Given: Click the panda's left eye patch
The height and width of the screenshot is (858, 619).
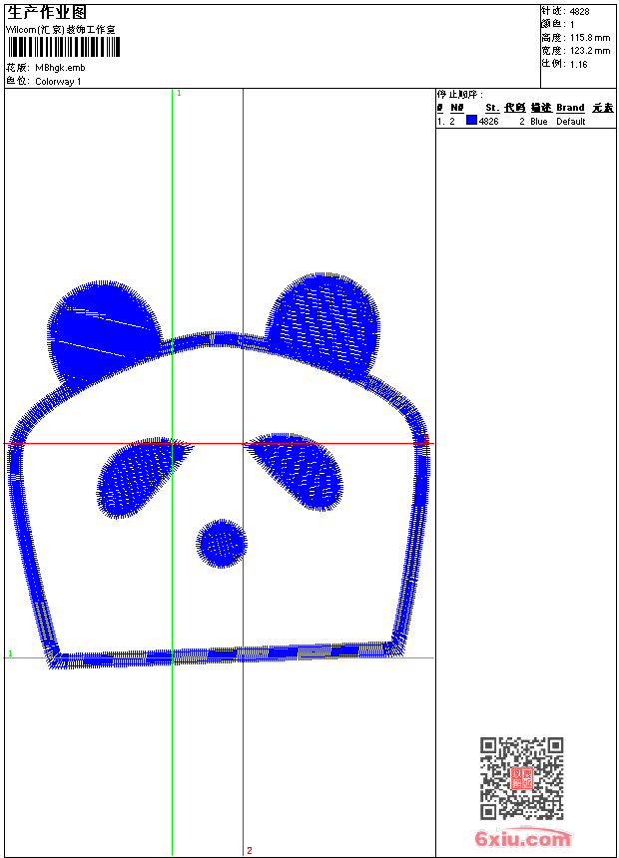Looking at the screenshot, I should coord(142,476).
